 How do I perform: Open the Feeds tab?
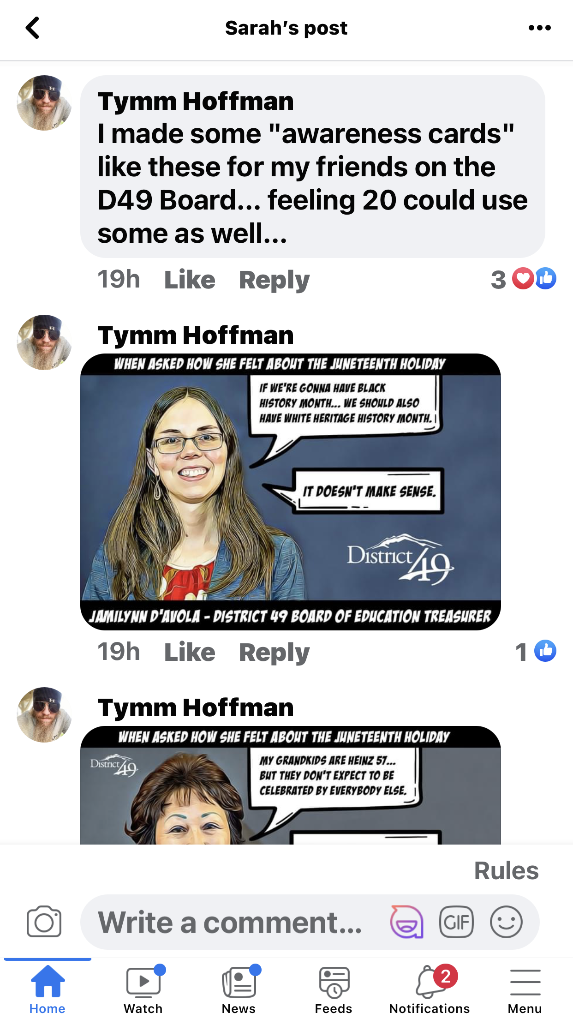point(334,989)
